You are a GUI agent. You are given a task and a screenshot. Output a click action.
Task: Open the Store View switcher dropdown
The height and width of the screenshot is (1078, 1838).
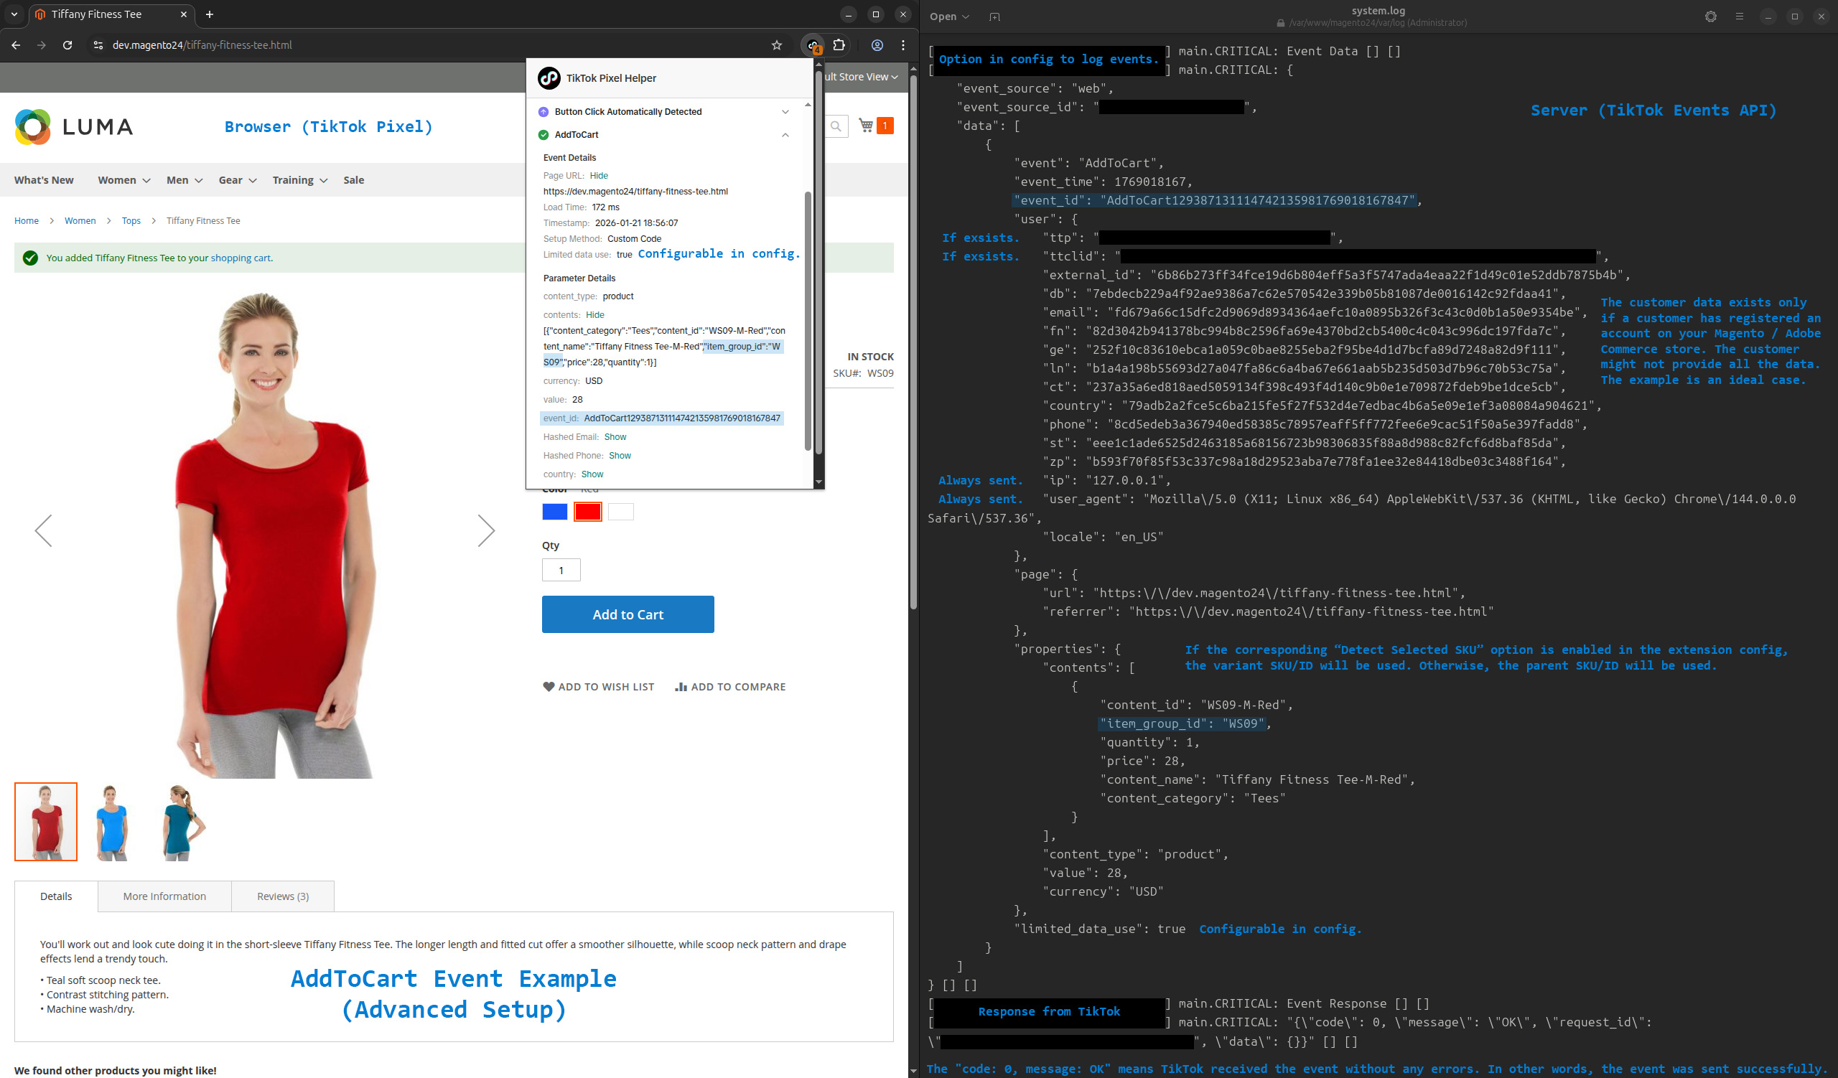click(x=862, y=77)
